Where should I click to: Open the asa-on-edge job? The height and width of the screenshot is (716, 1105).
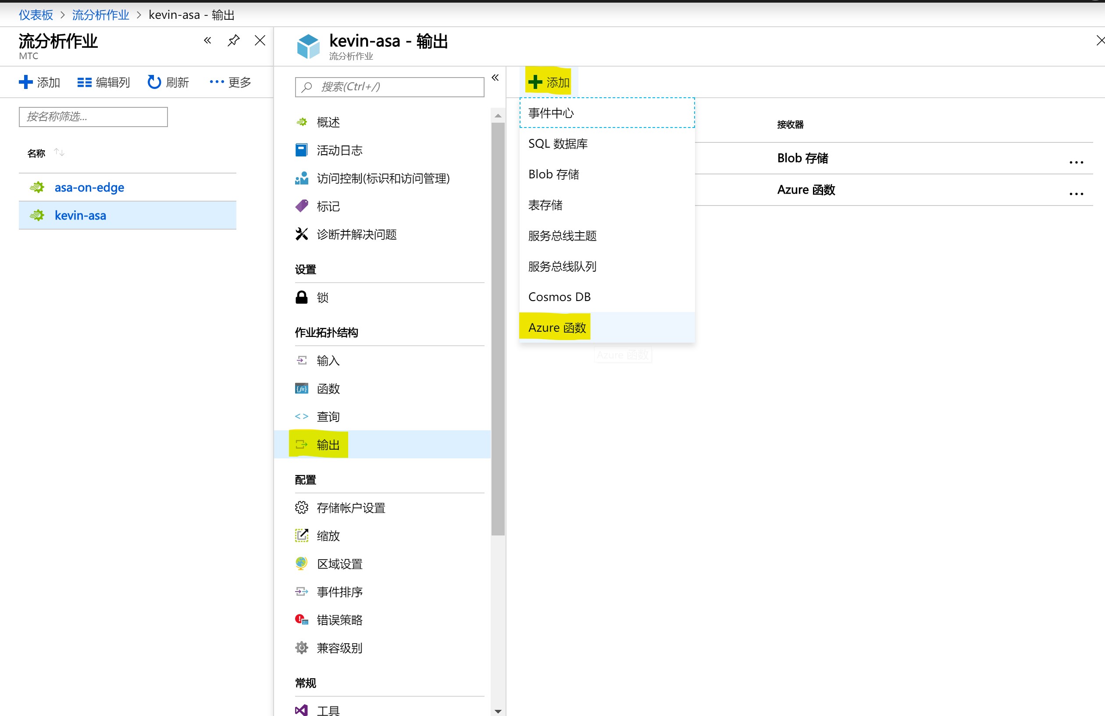[89, 188]
